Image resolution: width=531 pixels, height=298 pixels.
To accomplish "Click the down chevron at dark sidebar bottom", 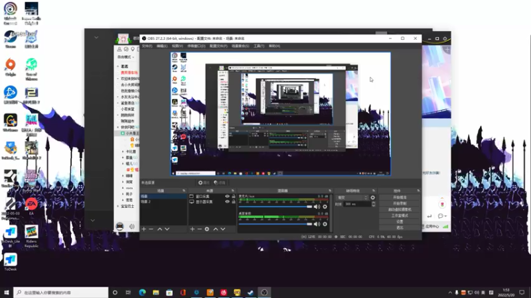I will coord(92,221).
